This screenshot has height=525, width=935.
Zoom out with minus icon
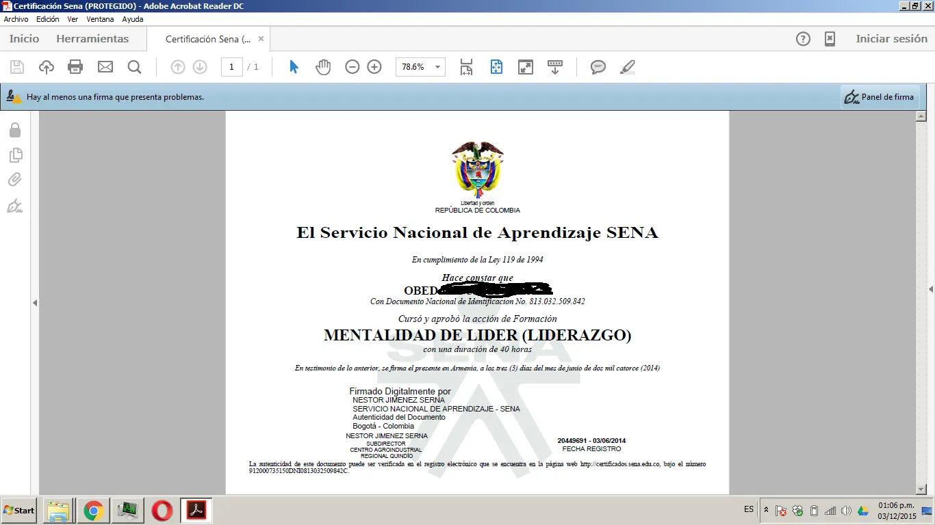(x=353, y=67)
